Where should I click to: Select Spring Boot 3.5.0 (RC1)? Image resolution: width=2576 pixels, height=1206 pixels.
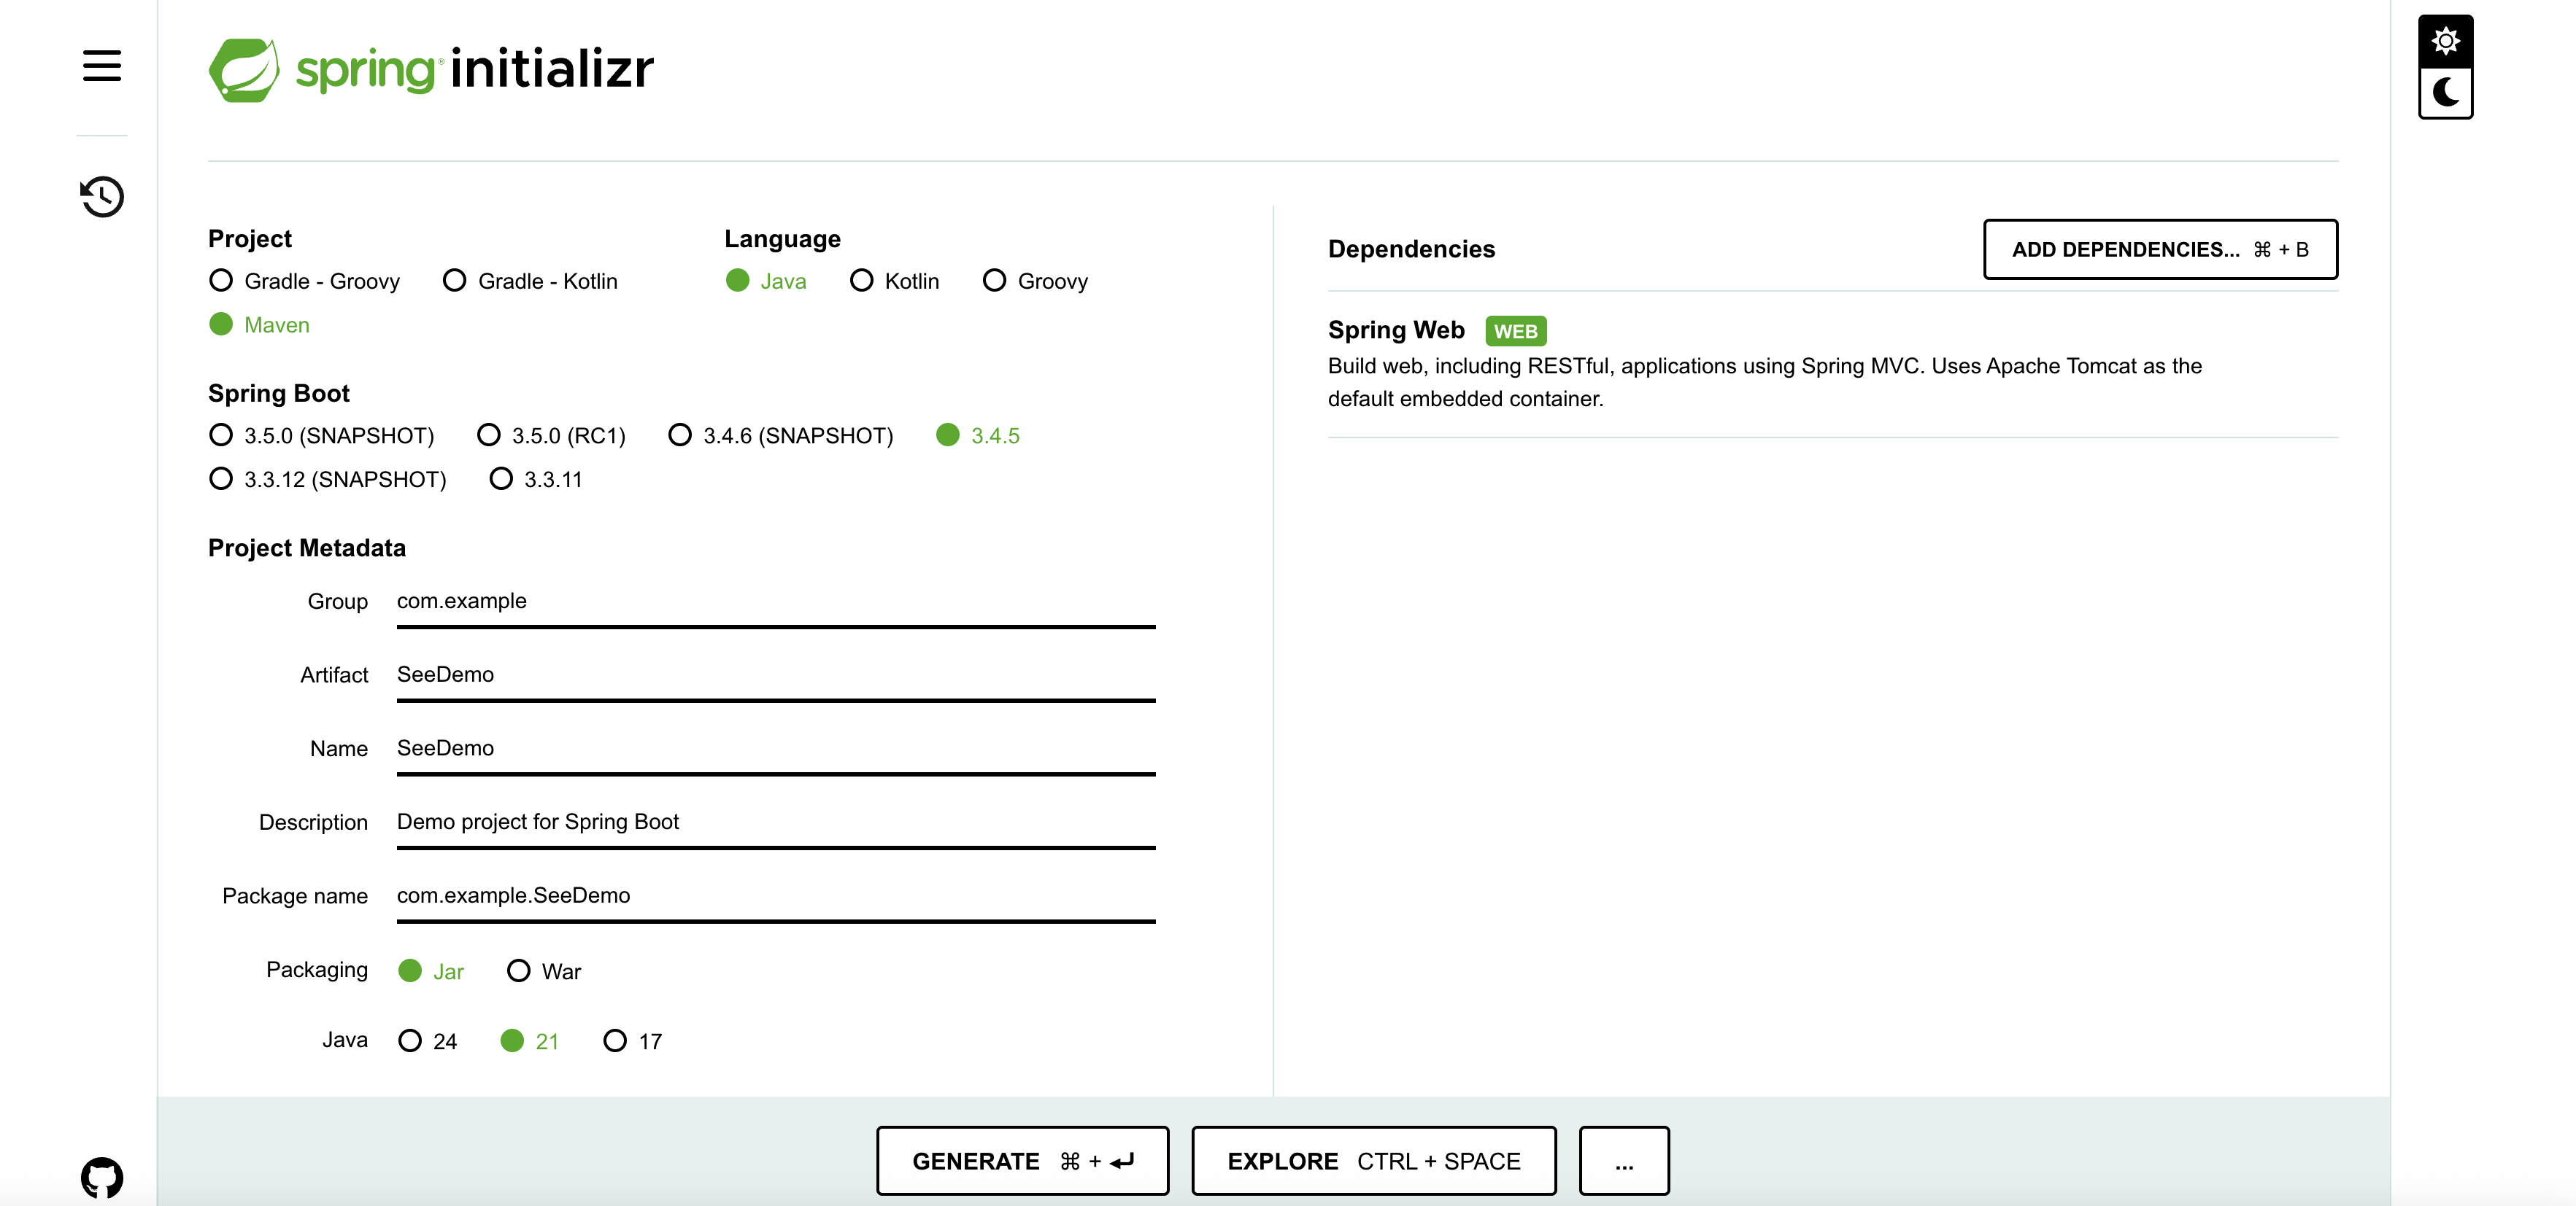tap(489, 435)
